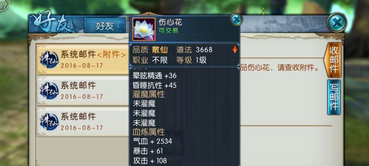Click the orange down arrow beside 道法 3668

235,49
